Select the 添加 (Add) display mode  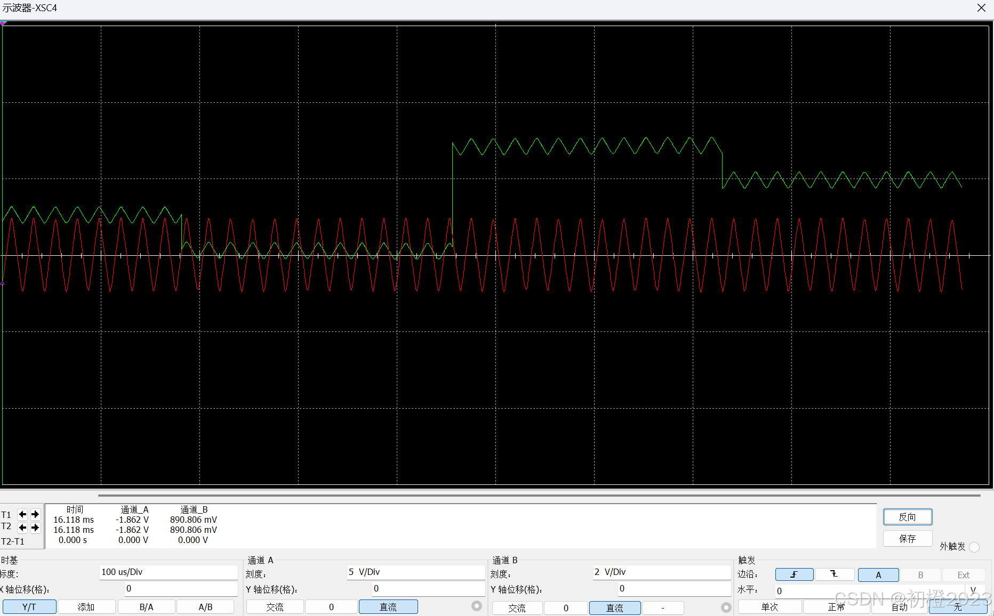pyautogui.click(x=86, y=607)
